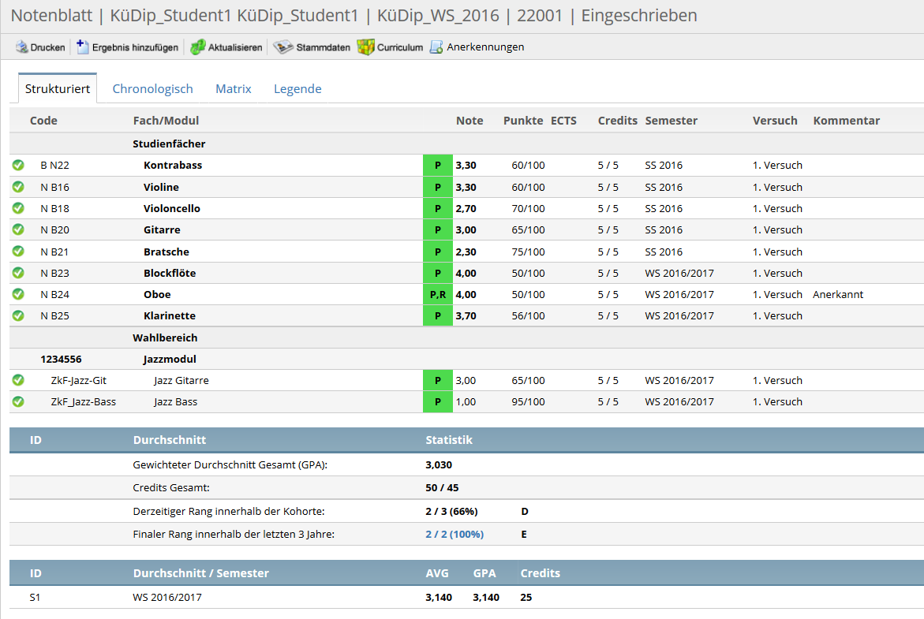This screenshot has height=619, width=924.
Task: Click the code B N22
Action: [54, 166]
